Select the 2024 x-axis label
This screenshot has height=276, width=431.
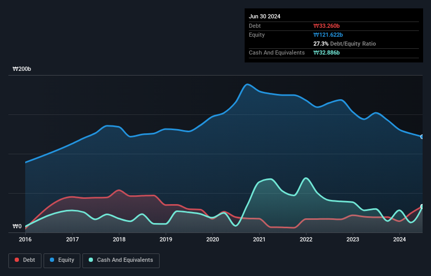click(400, 239)
